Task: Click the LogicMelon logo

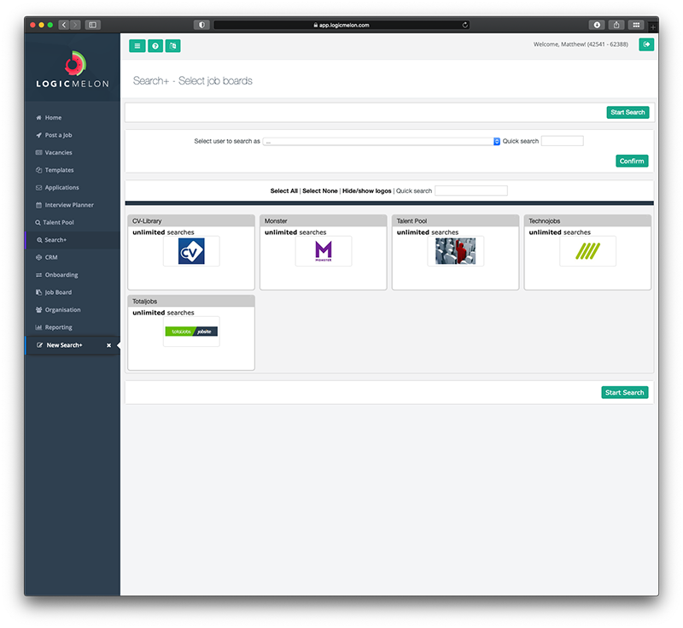Action: click(73, 70)
